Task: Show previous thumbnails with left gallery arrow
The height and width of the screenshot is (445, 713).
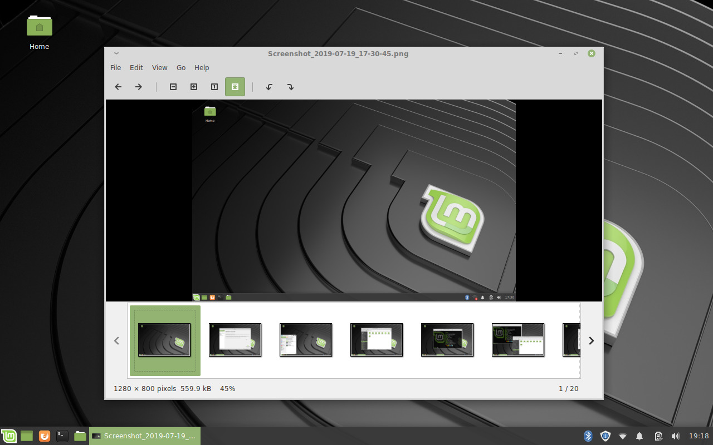Action: [x=116, y=340]
